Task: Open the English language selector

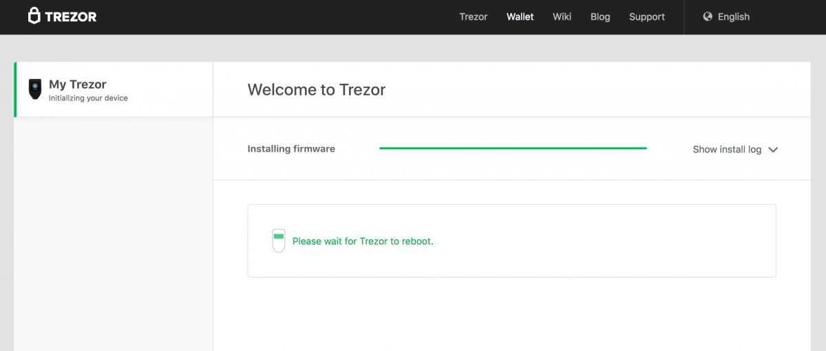Action: pyautogui.click(x=733, y=16)
